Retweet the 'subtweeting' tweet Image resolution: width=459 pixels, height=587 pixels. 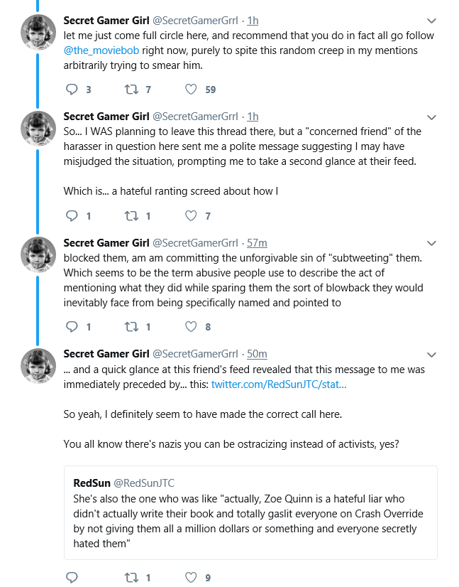(131, 327)
